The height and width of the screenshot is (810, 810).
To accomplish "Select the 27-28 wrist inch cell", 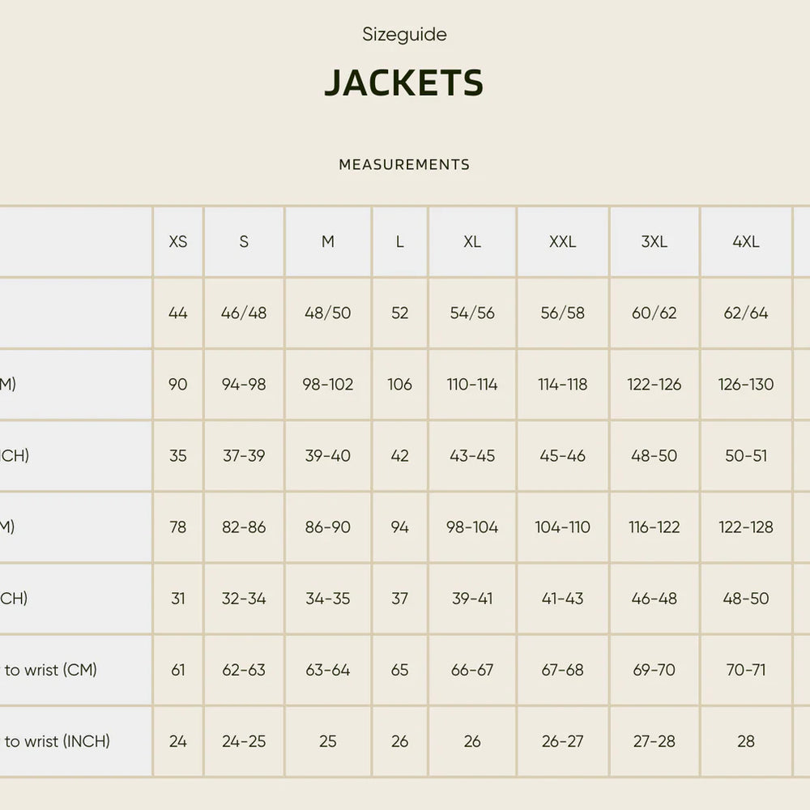I will click(654, 741).
